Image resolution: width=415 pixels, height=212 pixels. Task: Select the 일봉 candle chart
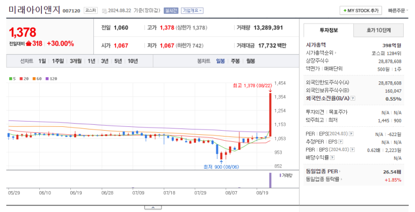tap(220, 61)
